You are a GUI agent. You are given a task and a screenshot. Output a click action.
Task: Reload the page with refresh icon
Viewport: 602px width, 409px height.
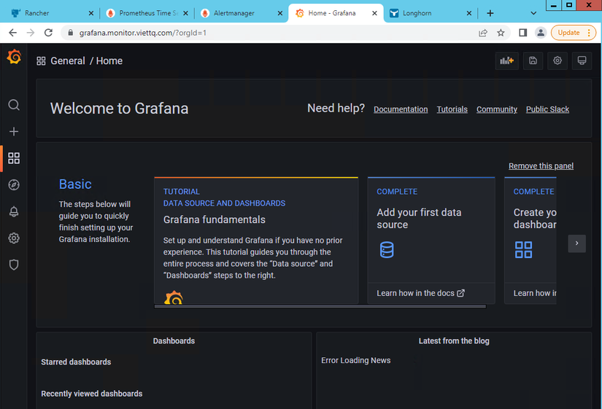[48, 33]
